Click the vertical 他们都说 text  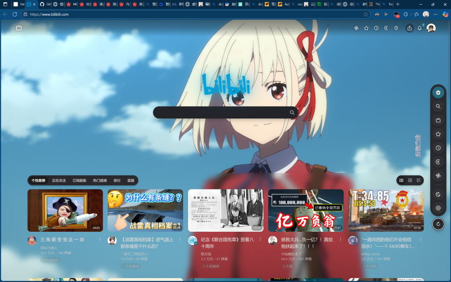[x=418, y=146]
